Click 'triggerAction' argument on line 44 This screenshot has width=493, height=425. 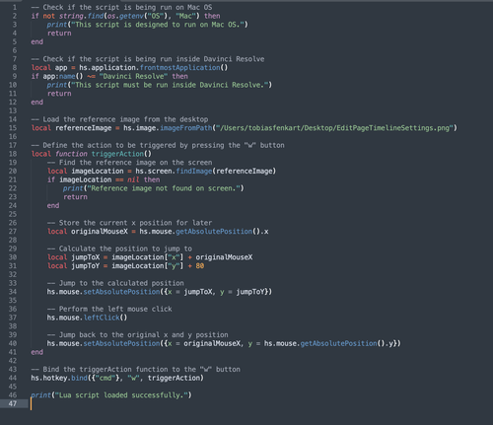pyautogui.click(x=174, y=378)
